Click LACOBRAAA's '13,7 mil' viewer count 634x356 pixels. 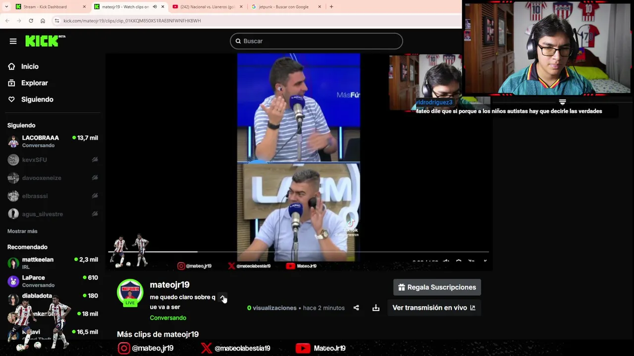pos(87,138)
